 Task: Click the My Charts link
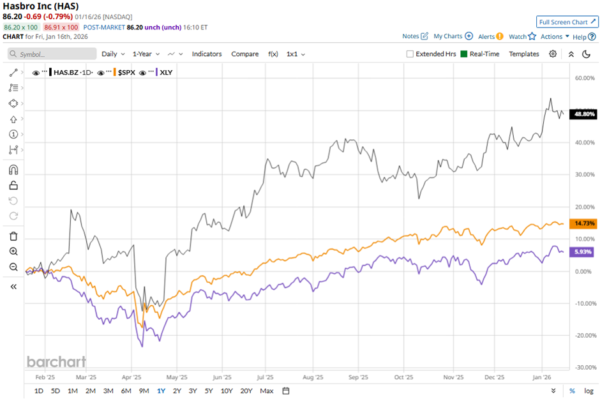coord(453,36)
